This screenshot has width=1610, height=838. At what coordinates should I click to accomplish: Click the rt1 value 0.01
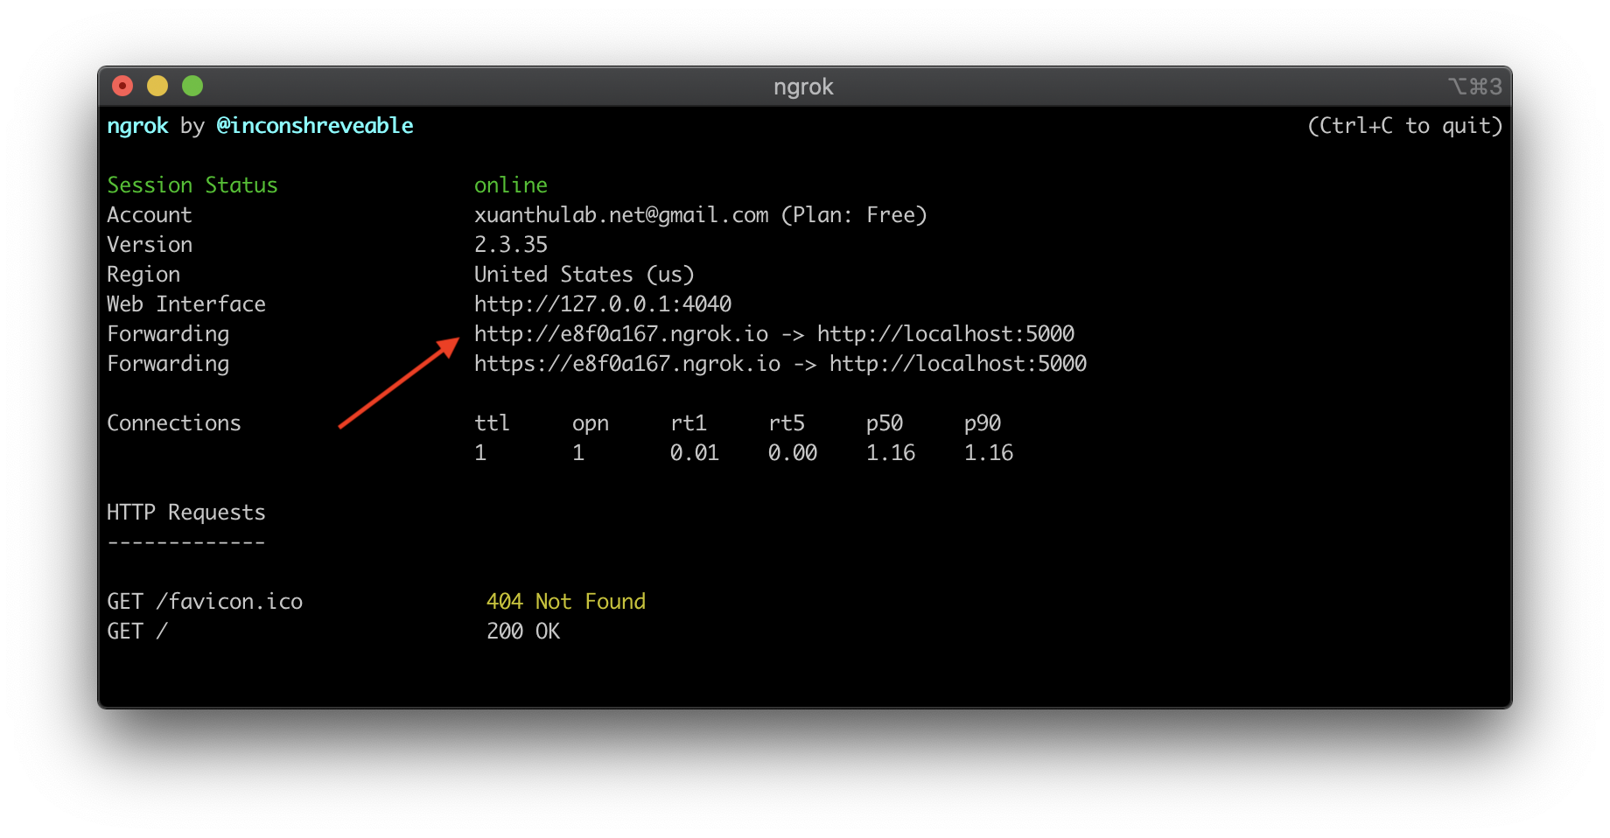pyautogui.click(x=695, y=453)
